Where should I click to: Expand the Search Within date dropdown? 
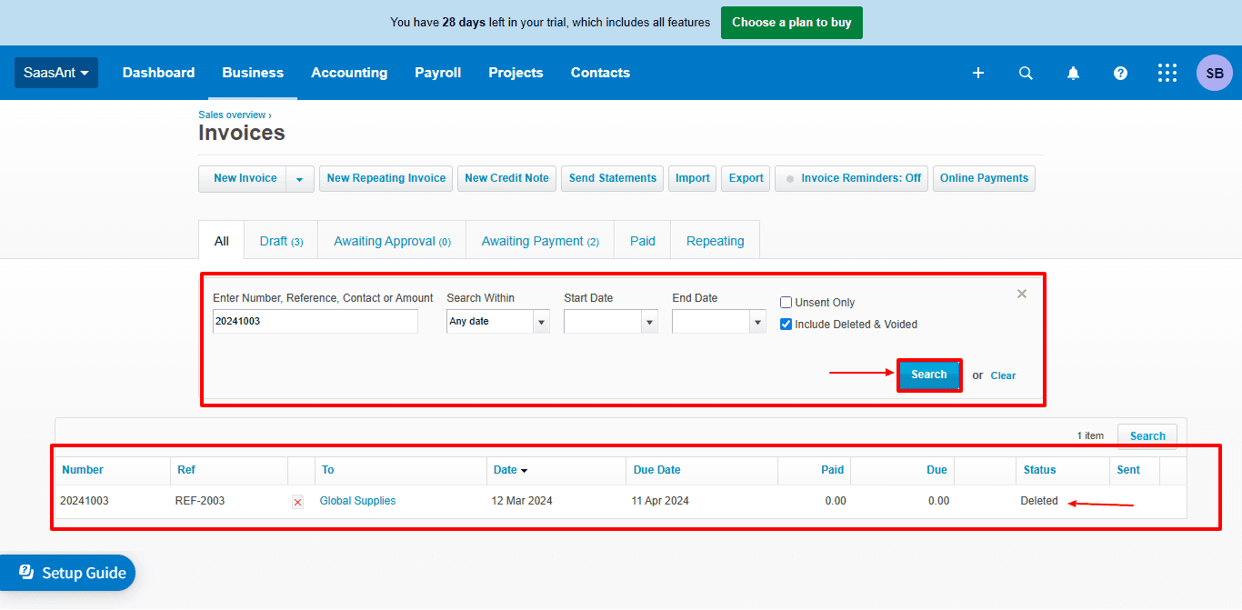pyautogui.click(x=541, y=322)
